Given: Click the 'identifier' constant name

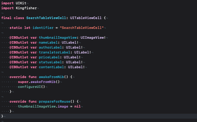Looking at the screenshot, I should (43, 28).
